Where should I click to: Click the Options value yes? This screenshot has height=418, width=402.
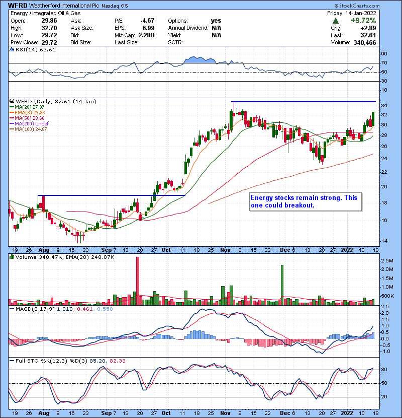point(216,21)
